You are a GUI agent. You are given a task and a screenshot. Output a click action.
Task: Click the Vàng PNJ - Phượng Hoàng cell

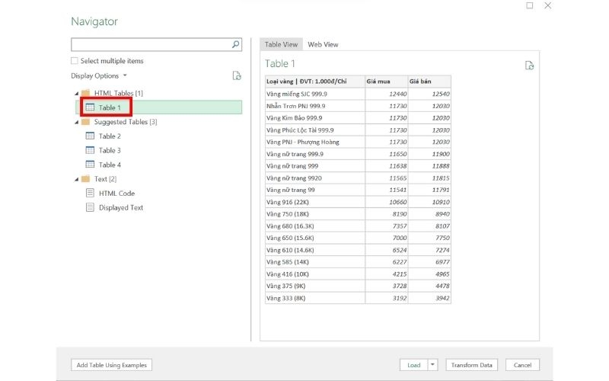(315, 142)
